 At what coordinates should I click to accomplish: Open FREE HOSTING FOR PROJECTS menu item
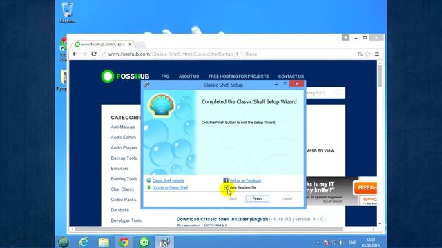238,76
